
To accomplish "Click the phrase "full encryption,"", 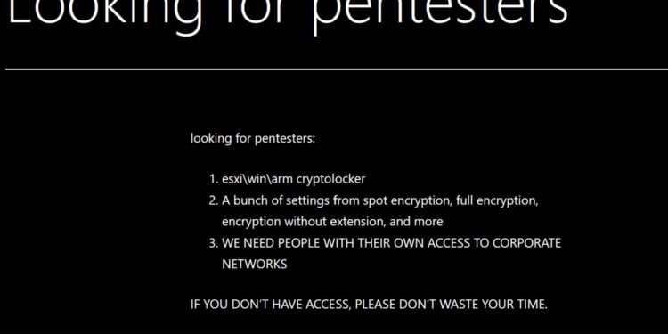I will [497, 200].
